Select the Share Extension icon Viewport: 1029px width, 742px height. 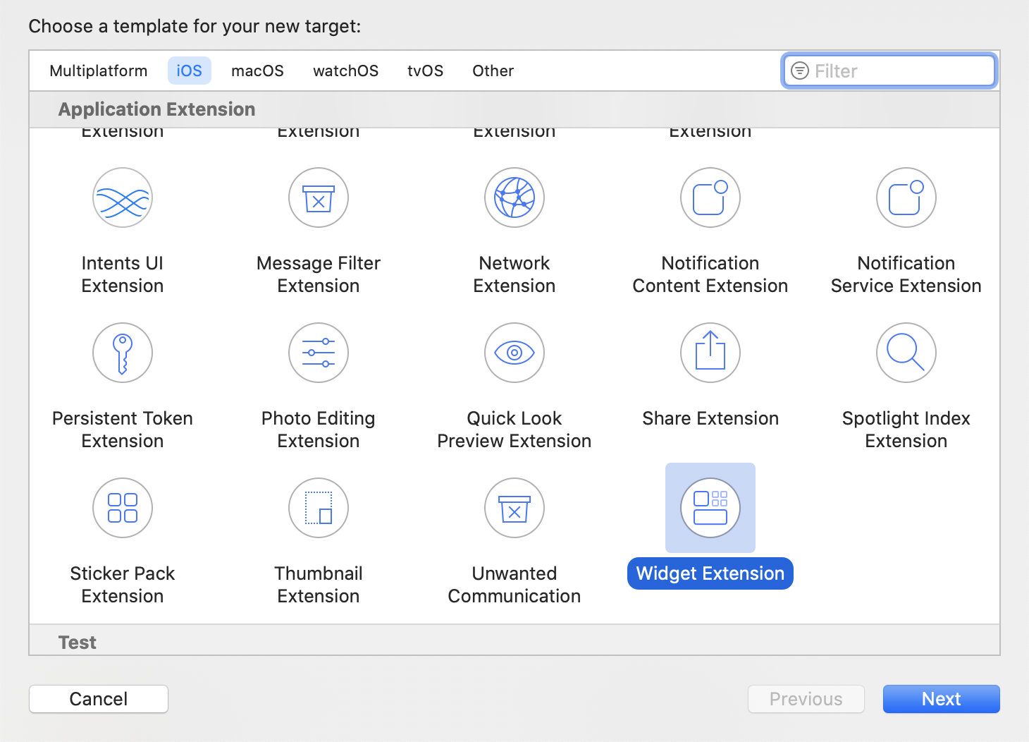[x=710, y=353]
